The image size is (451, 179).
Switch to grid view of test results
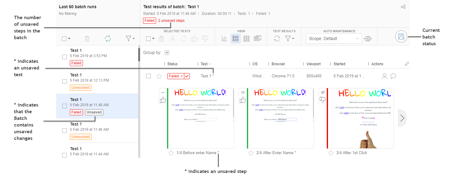pyautogui.click(x=246, y=39)
